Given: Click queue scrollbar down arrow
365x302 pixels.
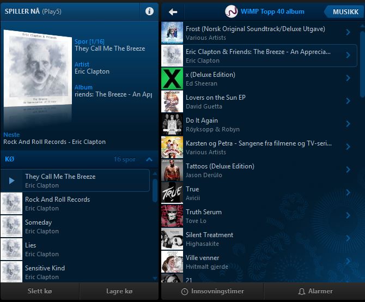Looking at the screenshot, I should tap(155, 278).
